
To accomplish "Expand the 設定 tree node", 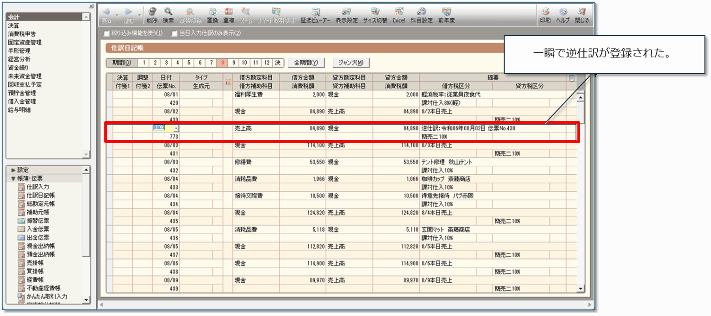I will click(x=13, y=170).
